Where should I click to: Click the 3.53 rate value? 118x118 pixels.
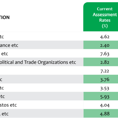tap(105, 88)
